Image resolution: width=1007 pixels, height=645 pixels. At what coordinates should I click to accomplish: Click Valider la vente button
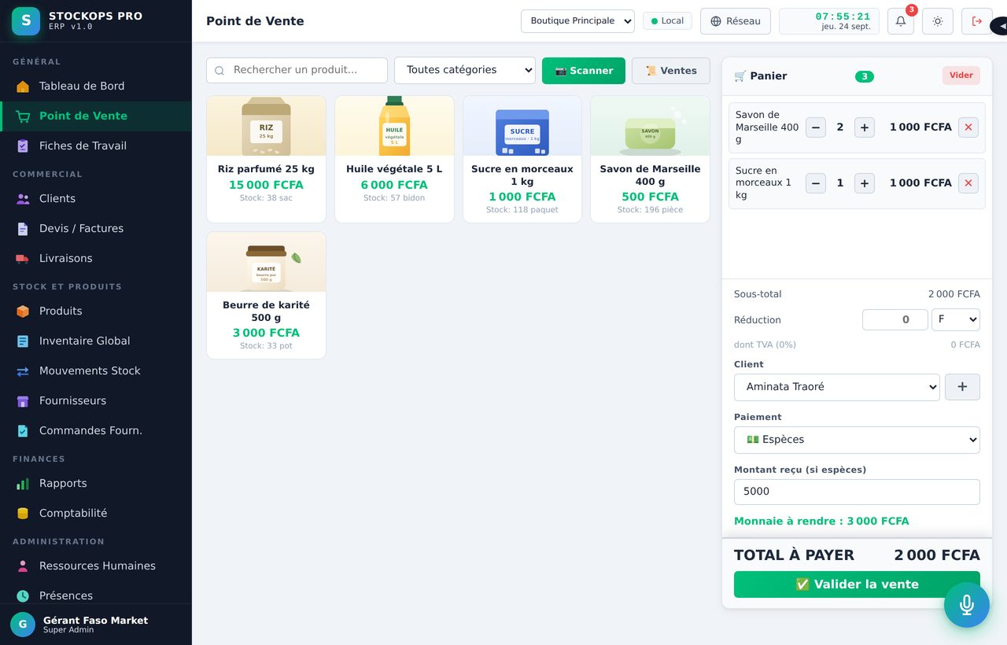click(857, 584)
